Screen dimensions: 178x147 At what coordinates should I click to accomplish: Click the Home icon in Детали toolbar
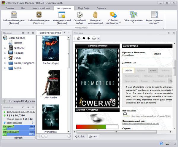pos(79,38)
